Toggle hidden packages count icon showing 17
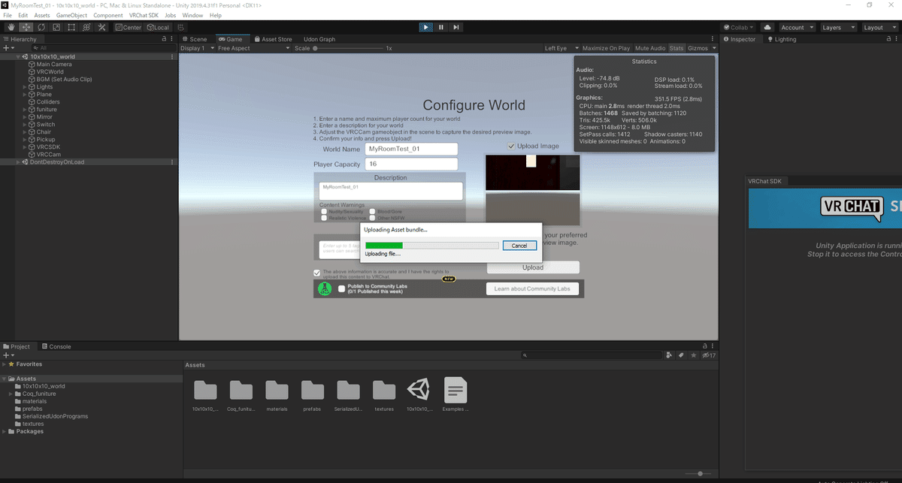902x483 pixels. [x=709, y=355]
